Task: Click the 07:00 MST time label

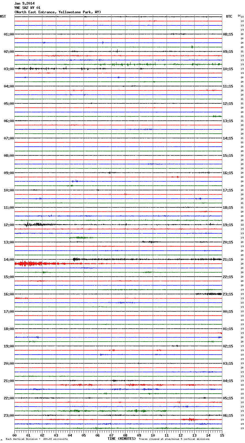Action: click(9, 138)
